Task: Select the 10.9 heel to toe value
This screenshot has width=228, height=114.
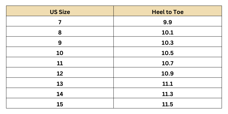Action: click(x=168, y=74)
